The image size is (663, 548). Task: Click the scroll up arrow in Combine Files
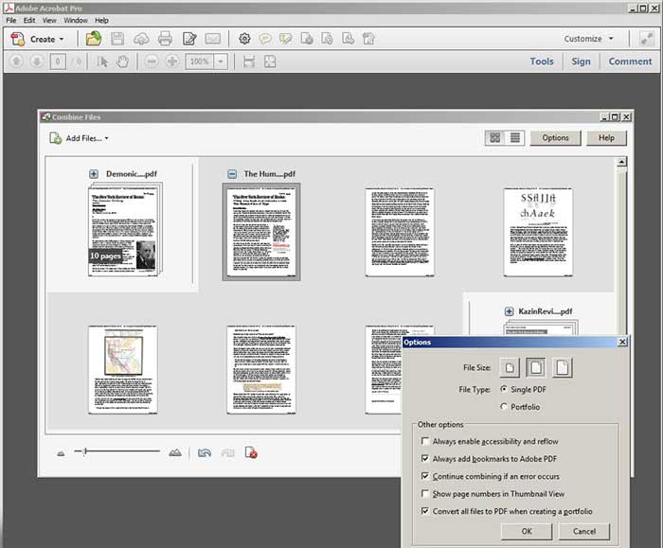point(621,162)
